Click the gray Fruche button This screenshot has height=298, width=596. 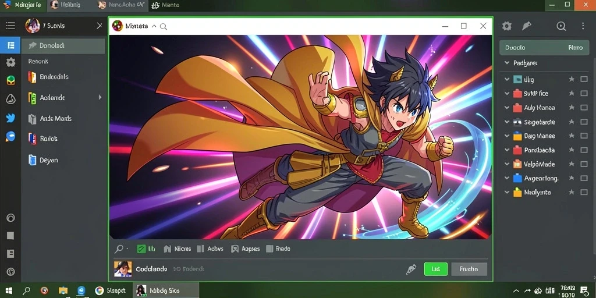(469, 269)
